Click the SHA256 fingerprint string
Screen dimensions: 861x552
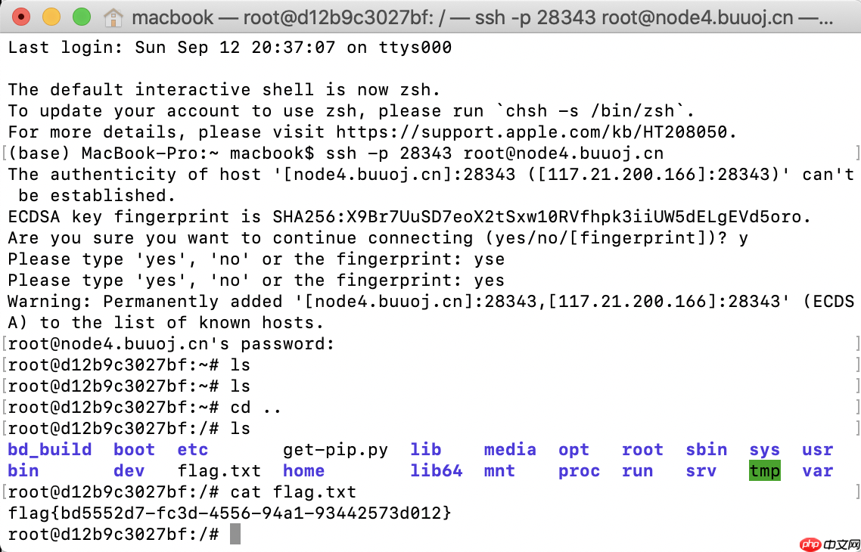(x=542, y=217)
